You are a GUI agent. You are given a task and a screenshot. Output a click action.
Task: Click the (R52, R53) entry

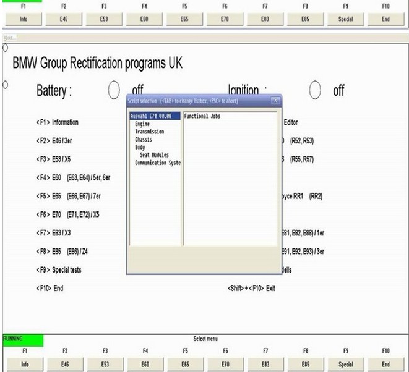(x=302, y=141)
